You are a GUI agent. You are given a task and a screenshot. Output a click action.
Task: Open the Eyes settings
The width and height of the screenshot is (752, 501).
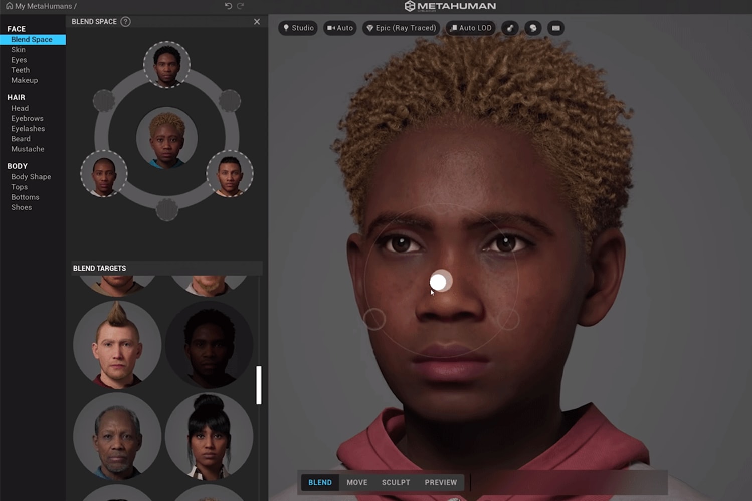[19, 60]
